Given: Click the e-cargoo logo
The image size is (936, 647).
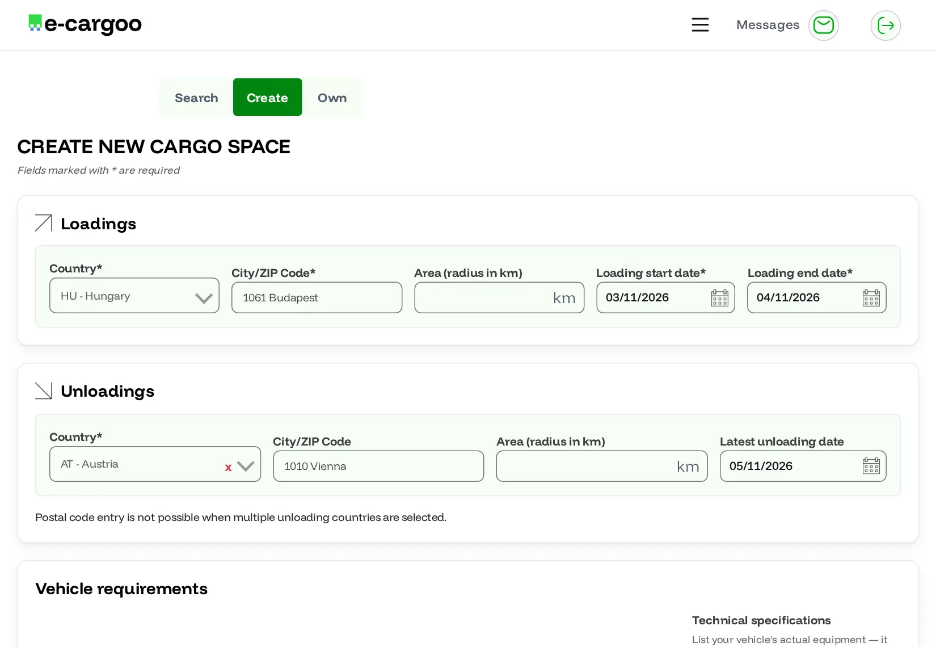Looking at the screenshot, I should click(x=85, y=24).
